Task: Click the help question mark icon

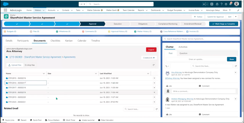Action: [222, 4]
